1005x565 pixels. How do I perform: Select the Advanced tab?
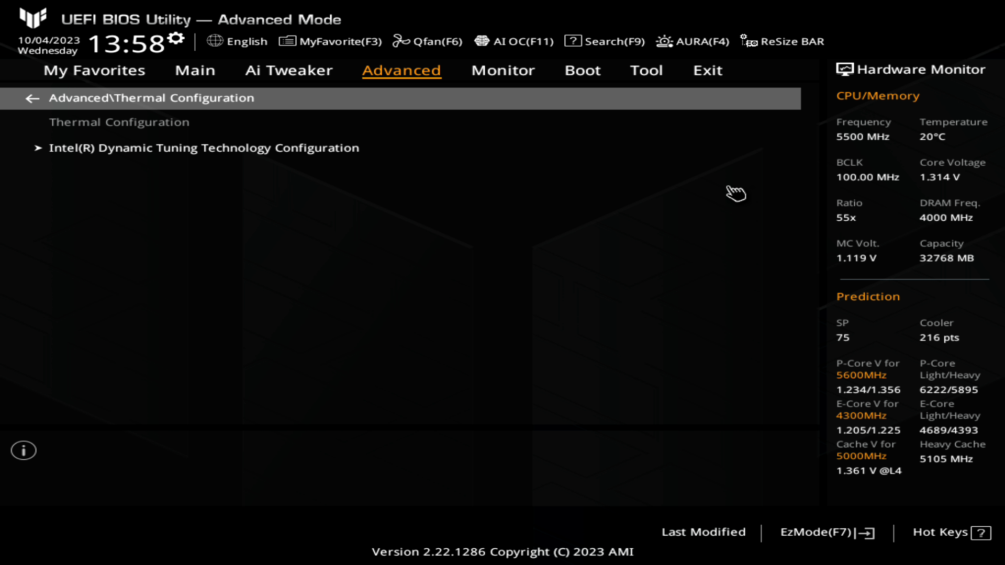click(401, 70)
